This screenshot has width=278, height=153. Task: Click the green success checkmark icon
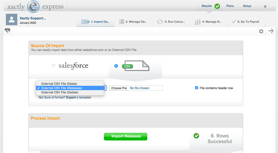196,136
